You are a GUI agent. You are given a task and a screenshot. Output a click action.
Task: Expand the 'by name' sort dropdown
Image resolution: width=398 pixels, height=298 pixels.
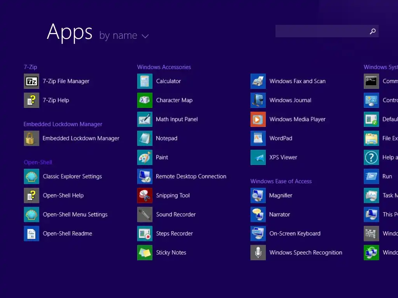tap(124, 35)
